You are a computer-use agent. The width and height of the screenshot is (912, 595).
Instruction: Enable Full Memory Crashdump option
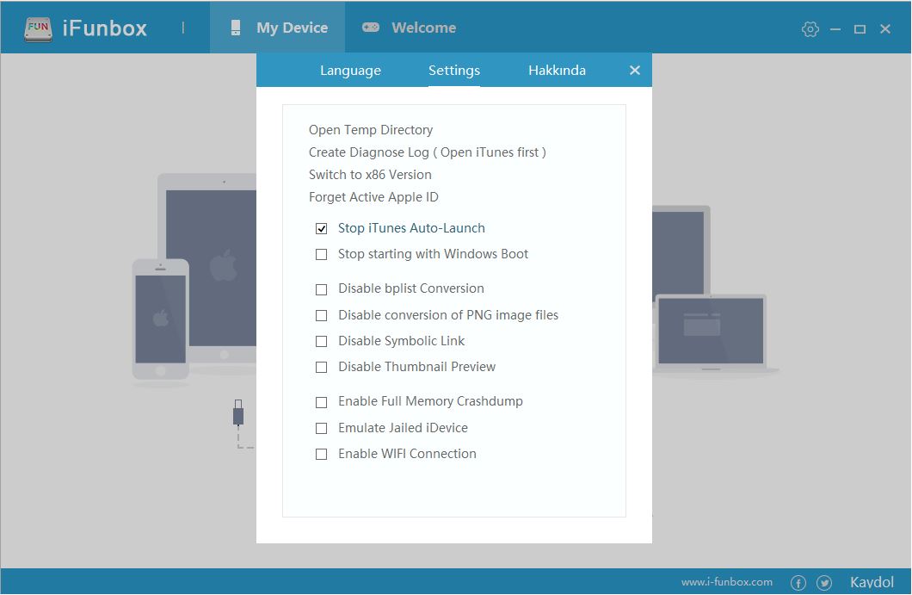click(321, 402)
